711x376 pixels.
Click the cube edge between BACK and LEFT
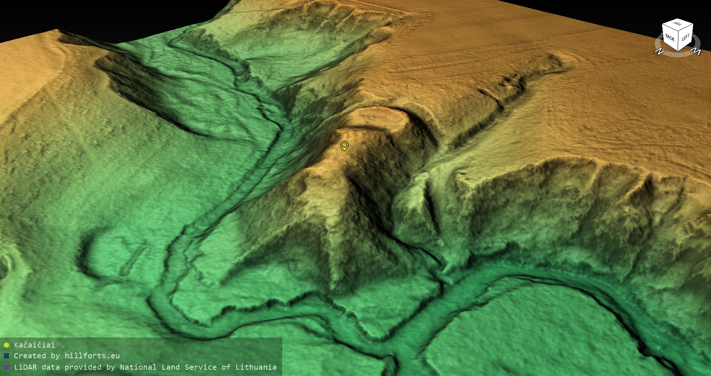678,41
